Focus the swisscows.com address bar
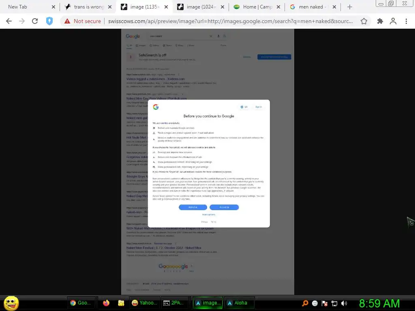415x311 pixels. (x=230, y=21)
